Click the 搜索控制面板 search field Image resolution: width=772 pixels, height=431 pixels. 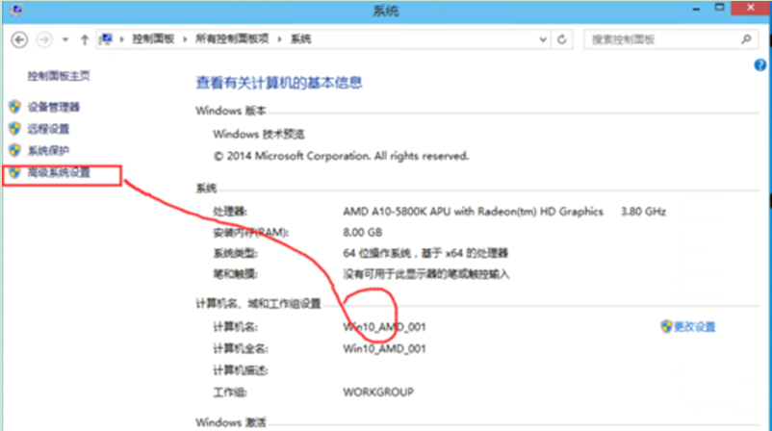coord(657,39)
